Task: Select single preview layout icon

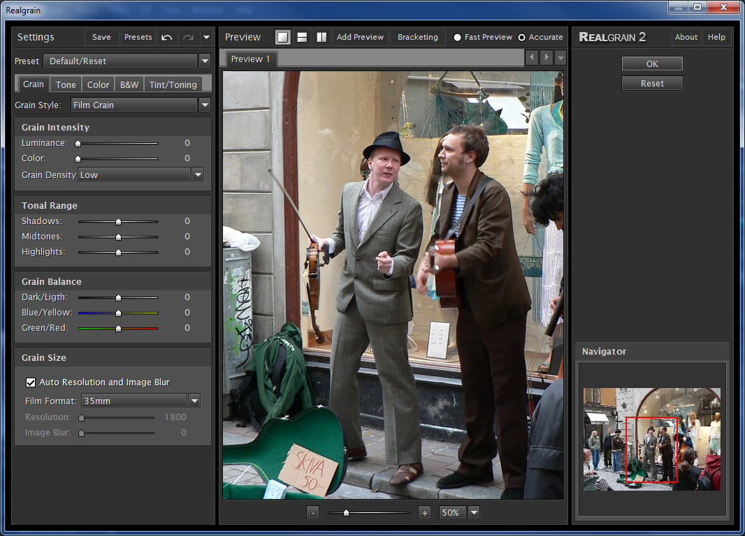Action: click(x=283, y=37)
